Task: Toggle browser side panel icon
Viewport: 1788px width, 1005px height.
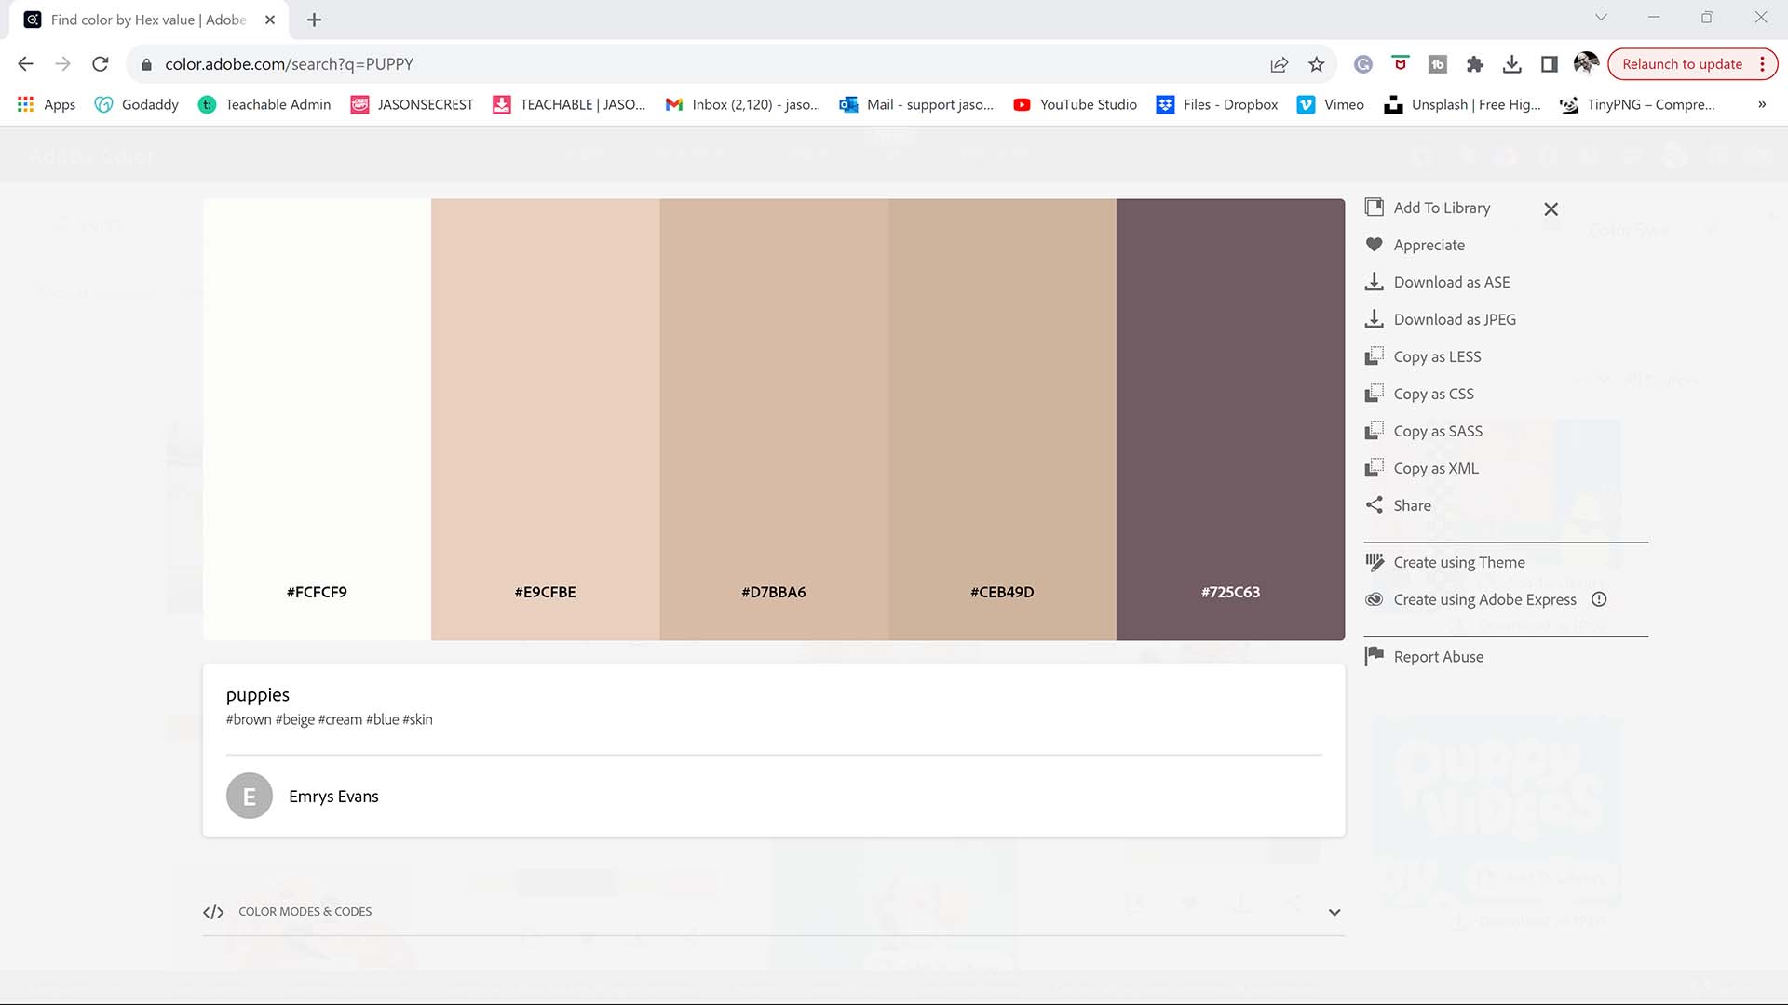Action: pyautogui.click(x=1549, y=64)
